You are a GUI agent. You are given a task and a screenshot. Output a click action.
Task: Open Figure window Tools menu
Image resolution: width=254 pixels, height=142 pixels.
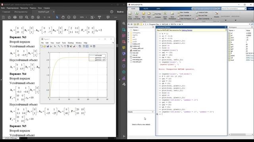coord(64,43)
